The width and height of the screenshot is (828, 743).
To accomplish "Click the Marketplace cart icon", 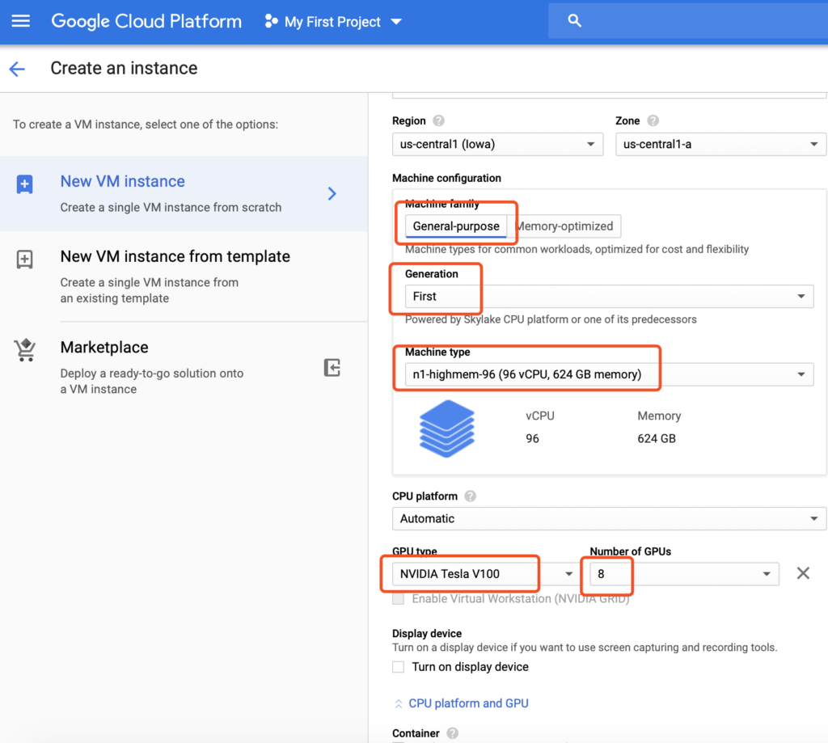I will click(25, 349).
